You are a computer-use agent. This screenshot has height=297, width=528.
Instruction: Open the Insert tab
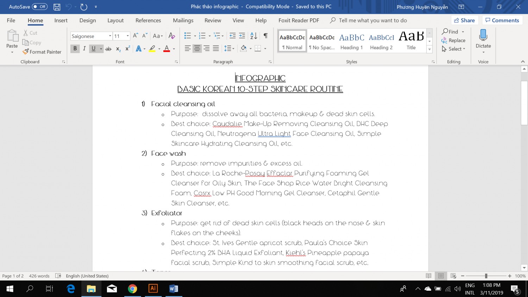61,20
